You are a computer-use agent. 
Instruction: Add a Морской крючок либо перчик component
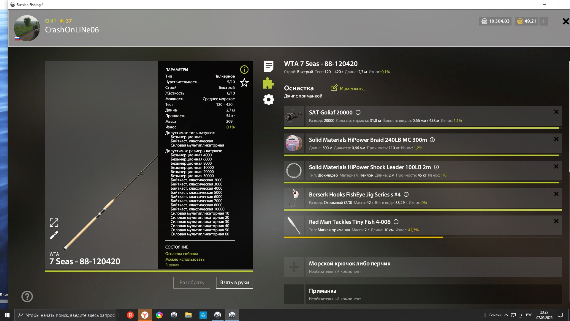pos(294,267)
